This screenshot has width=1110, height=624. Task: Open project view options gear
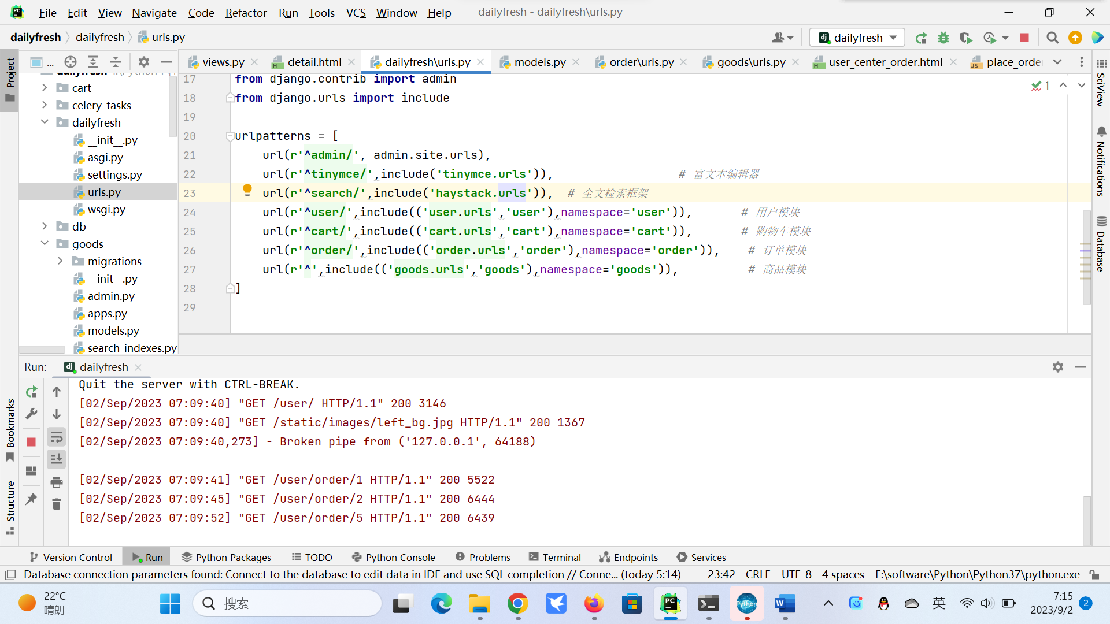[x=144, y=62]
